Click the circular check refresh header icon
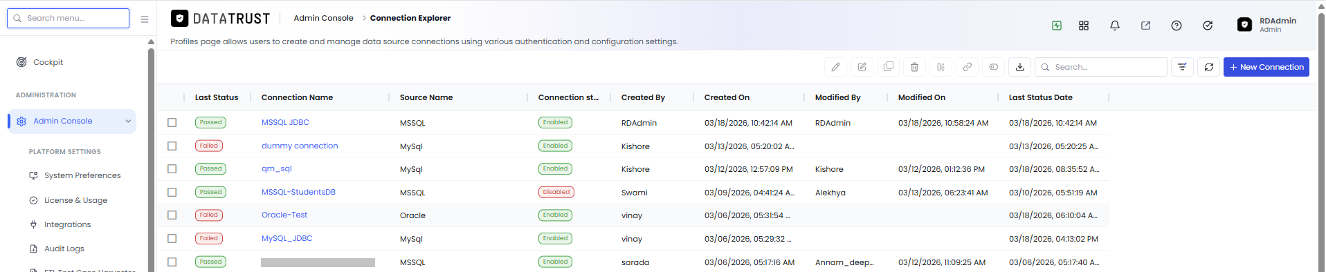 click(1207, 26)
